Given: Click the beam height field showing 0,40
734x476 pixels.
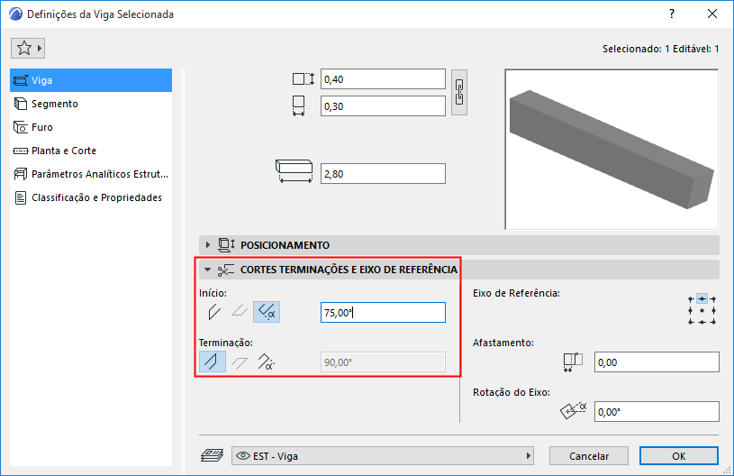Looking at the screenshot, I should (383, 79).
